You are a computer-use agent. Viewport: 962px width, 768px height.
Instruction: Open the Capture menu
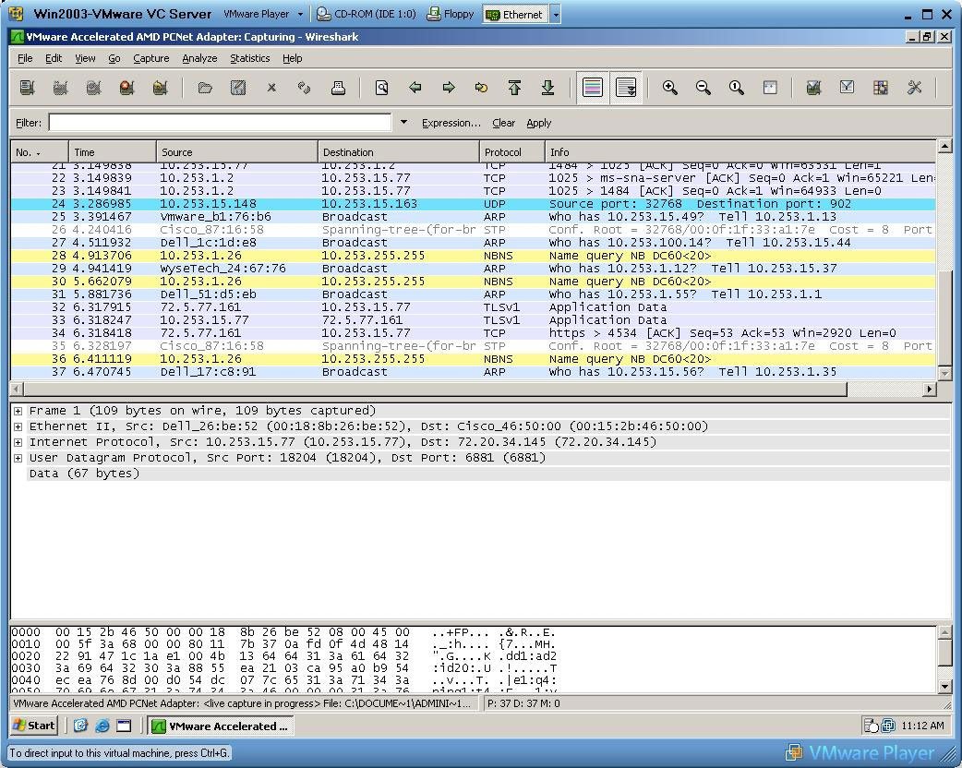(150, 58)
